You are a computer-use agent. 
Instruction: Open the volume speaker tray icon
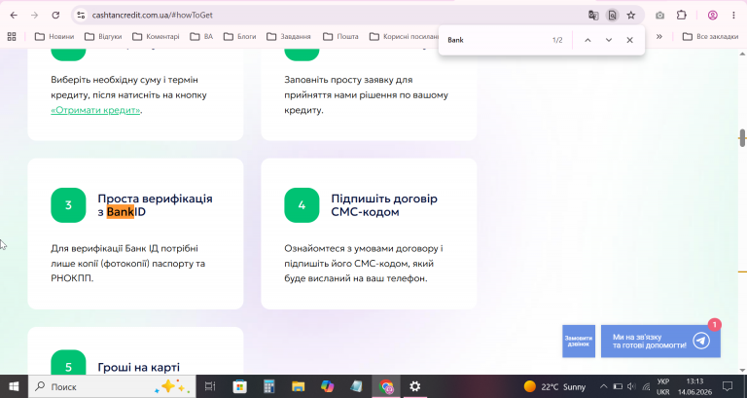pyautogui.click(x=631, y=386)
